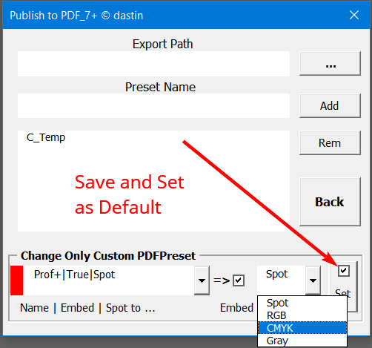372x348 pixels.
Task: Click the Add preset button
Action: point(330,106)
